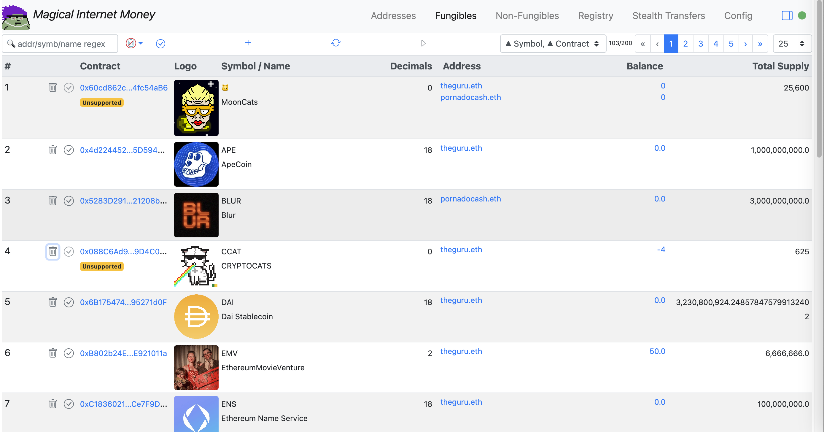Click the ApeCoin logo thumbnail

tap(196, 164)
